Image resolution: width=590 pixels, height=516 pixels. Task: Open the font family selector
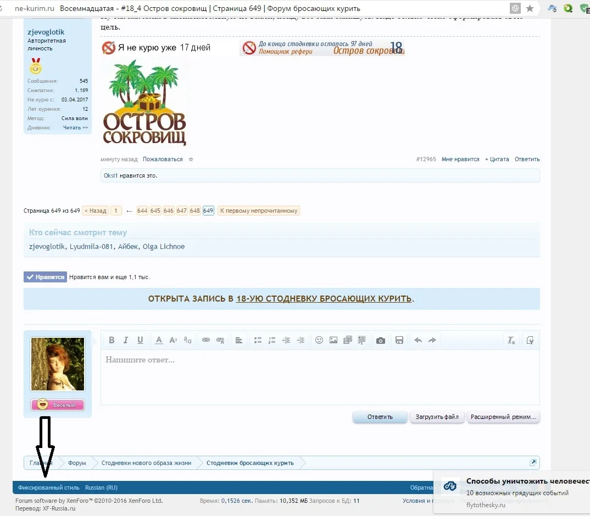pos(187,340)
